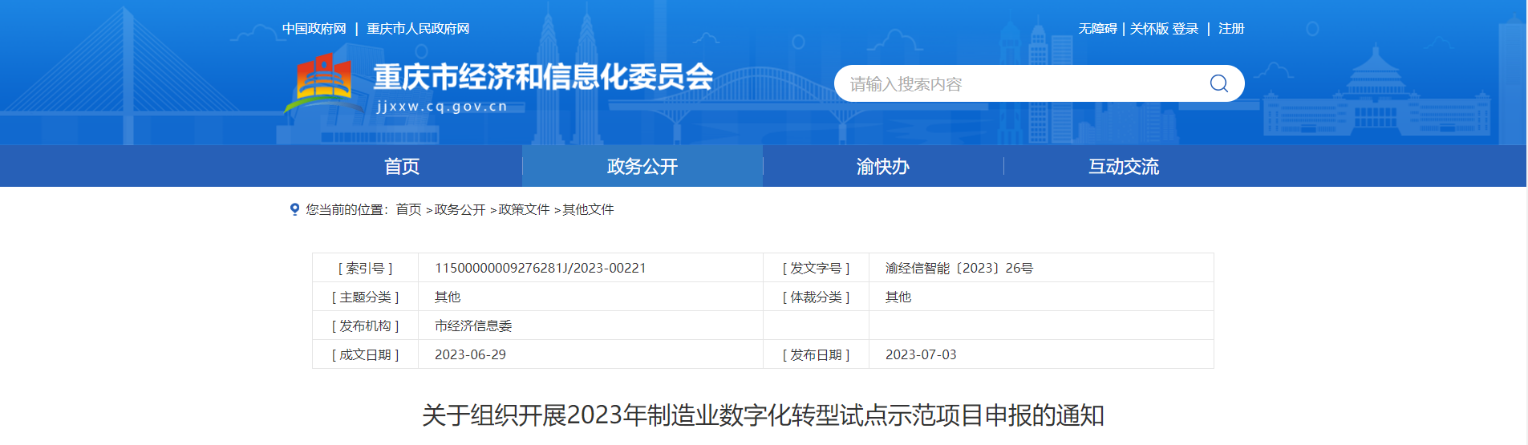Click 其他文件 in the breadcrumb trail
Screen dimensions: 1528x445
click(588, 209)
